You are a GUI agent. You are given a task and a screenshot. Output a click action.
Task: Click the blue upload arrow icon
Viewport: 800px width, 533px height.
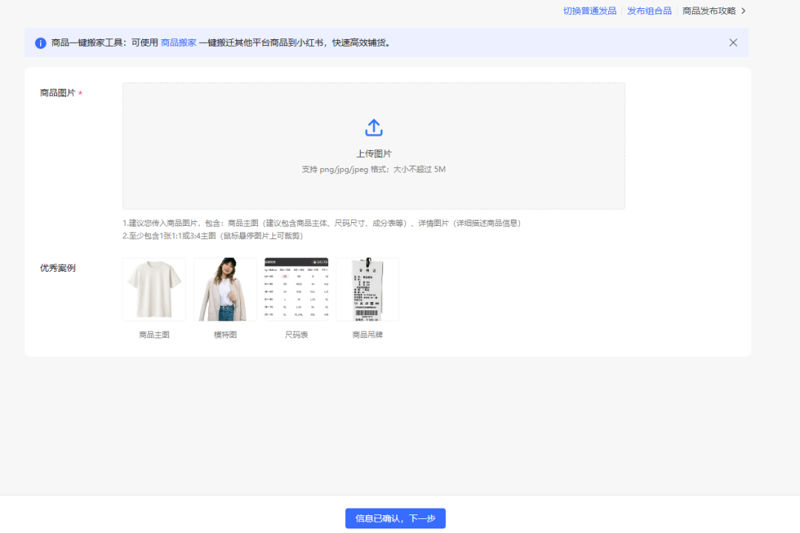373,127
